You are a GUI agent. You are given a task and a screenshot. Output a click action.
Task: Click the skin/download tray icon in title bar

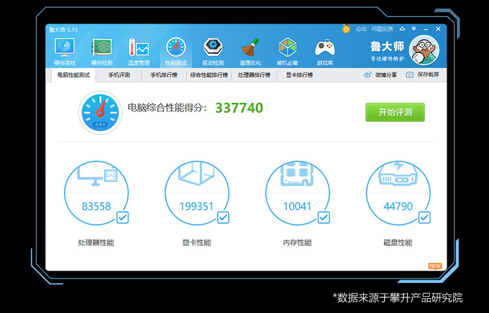pyautogui.click(x=402, y=29)
